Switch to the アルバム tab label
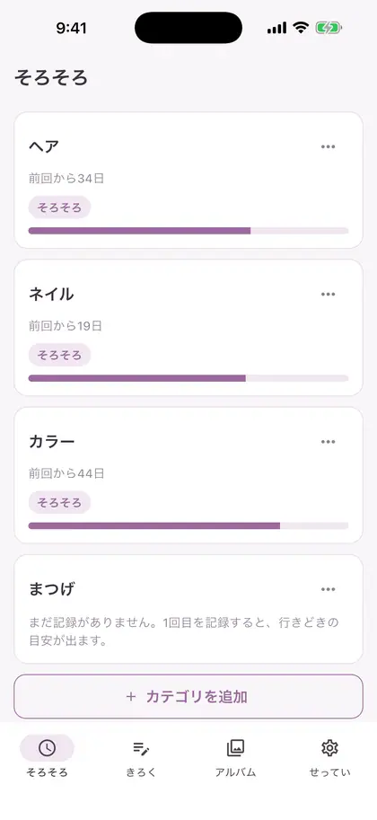This screenshot has height=820, width=377. coord(235,772)
